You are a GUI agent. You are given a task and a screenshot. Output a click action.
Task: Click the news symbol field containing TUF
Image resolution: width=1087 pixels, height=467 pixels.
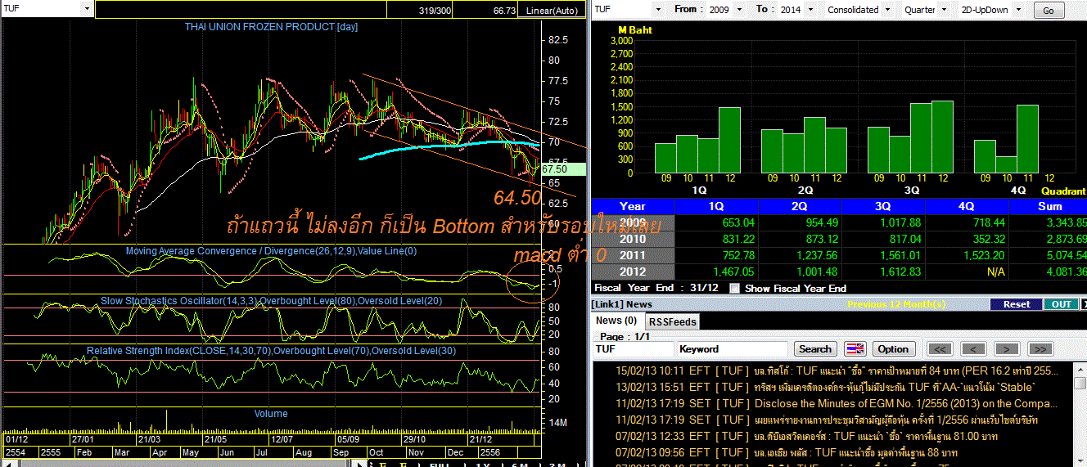tap(633, 349)
